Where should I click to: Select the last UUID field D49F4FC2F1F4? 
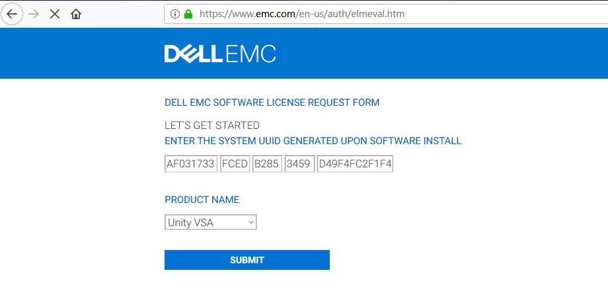355,164
